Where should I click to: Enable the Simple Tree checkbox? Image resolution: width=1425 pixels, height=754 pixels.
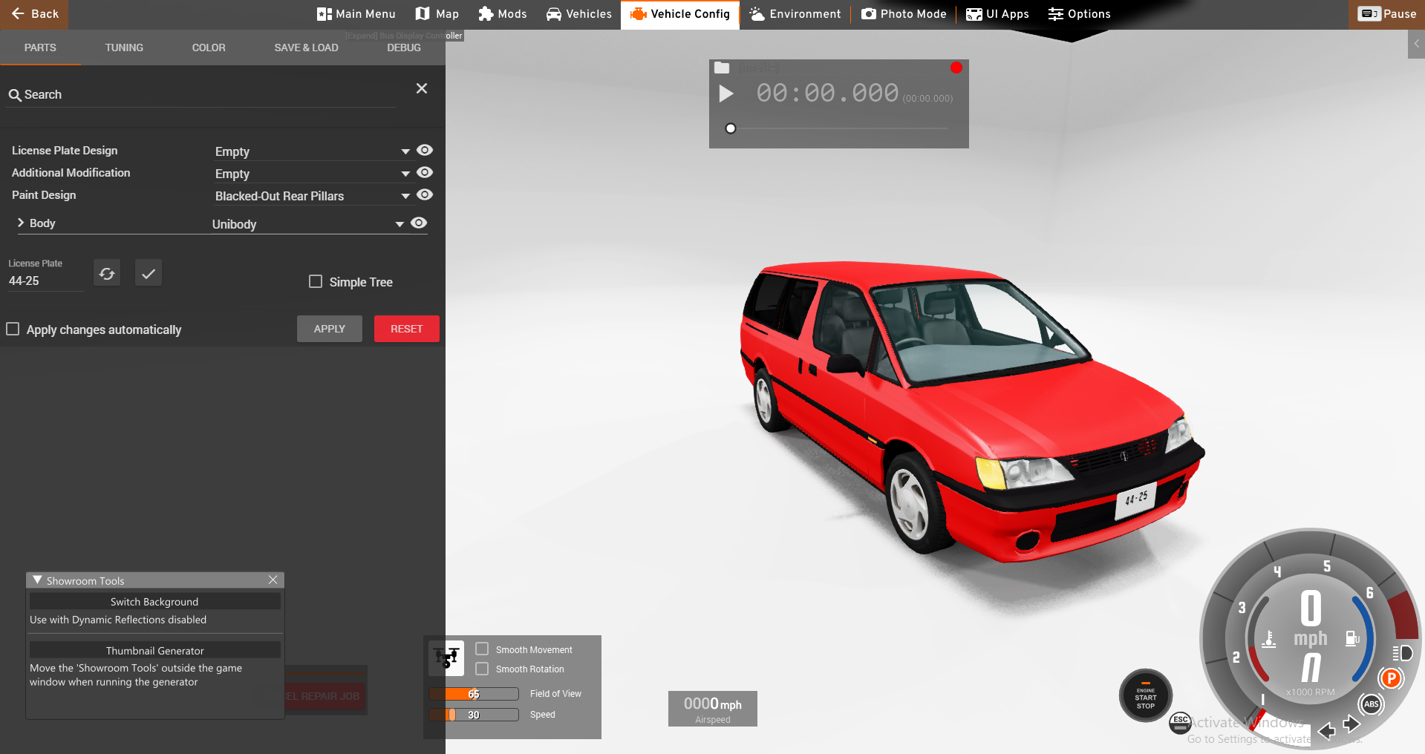[316, 281]
